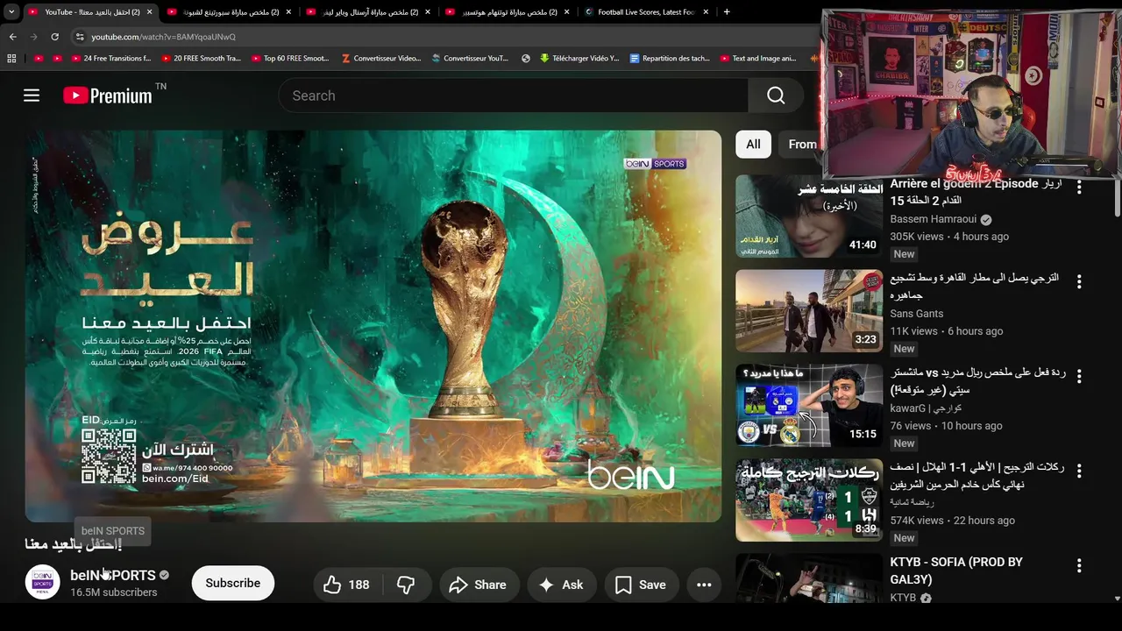
Task: Click the 305K views 4 hours ago text
Action: tap(949, 237)
